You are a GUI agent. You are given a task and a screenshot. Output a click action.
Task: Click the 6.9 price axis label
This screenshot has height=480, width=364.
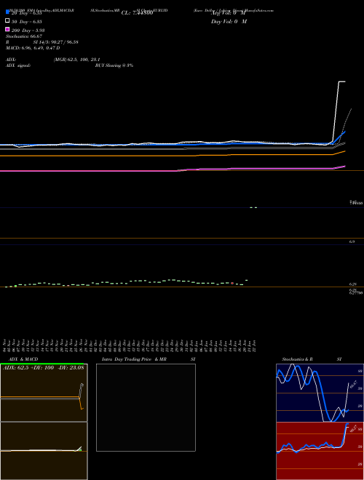pyautogui.click(x=352, y=241)
